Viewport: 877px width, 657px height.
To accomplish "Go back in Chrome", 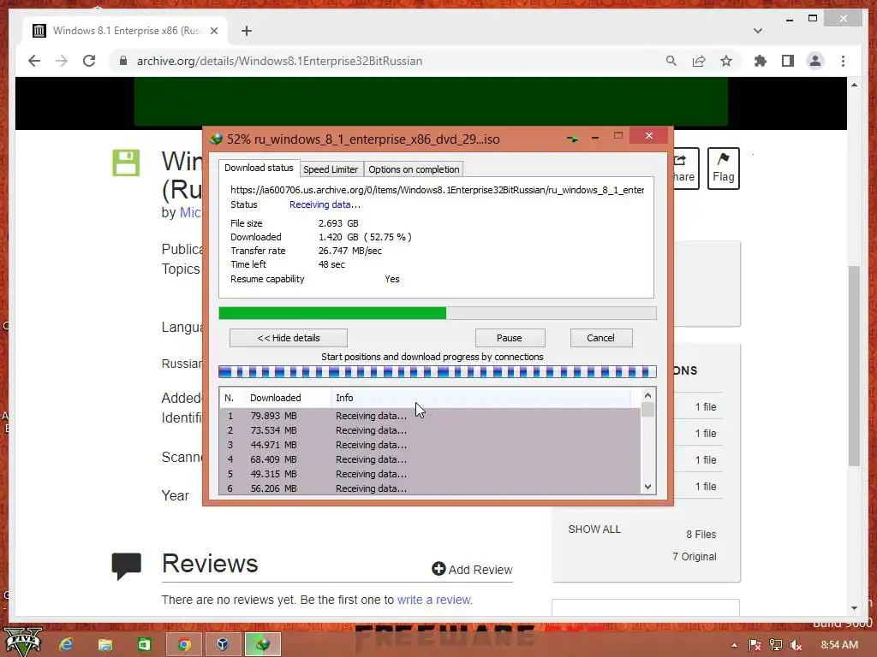I will coord(34,61).
